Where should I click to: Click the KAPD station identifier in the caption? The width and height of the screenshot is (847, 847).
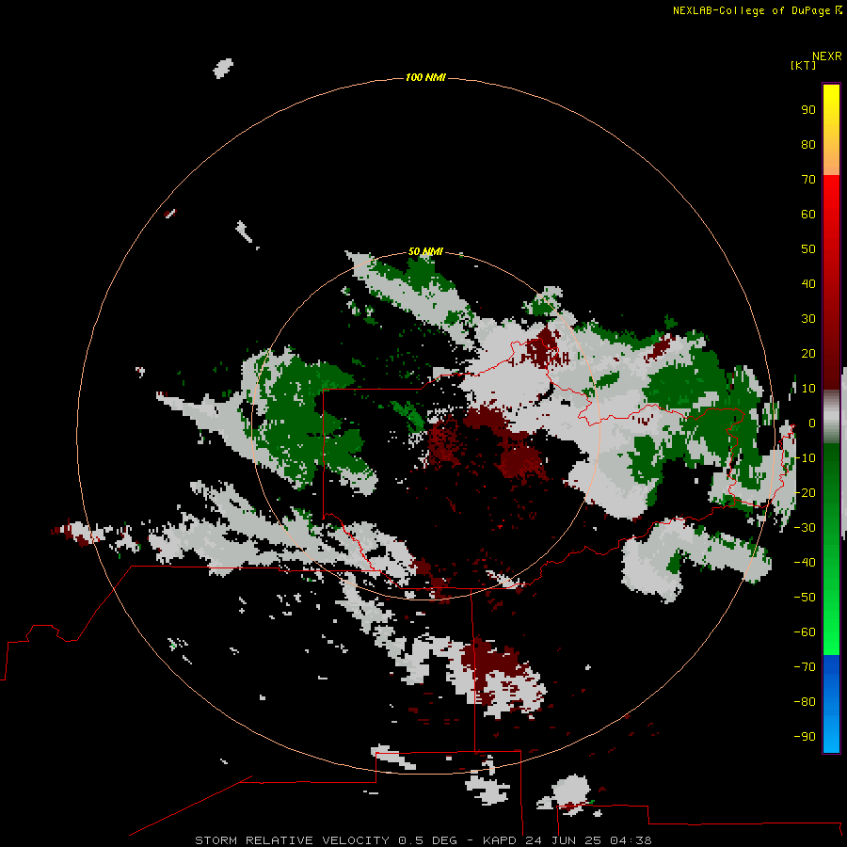point(501,840)
